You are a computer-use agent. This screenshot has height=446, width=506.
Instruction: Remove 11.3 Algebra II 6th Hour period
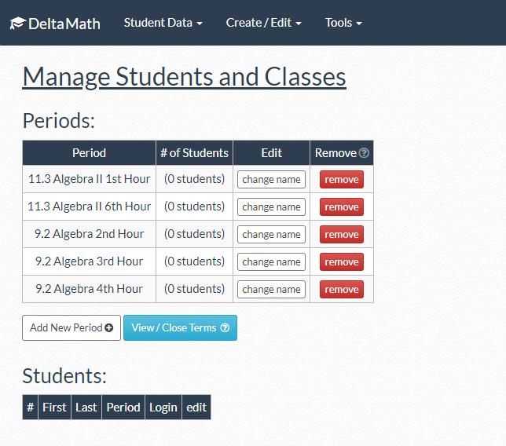click(342, 207)
